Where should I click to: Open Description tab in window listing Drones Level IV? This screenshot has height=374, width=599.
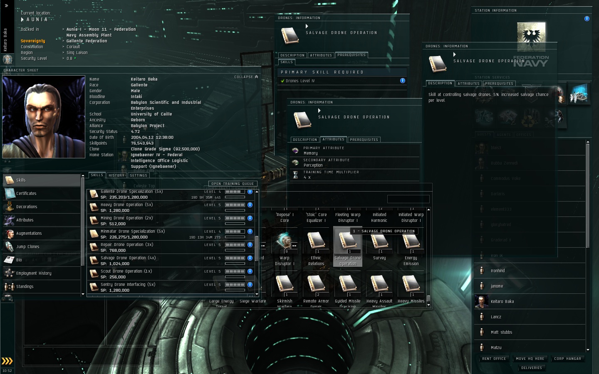(292, 55)
